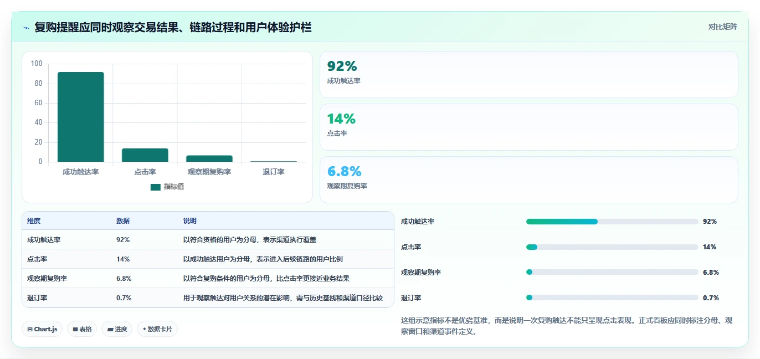Screen dimensions: 760x359
Task: Click 退订率 in the table
Action: click(37, 298)
